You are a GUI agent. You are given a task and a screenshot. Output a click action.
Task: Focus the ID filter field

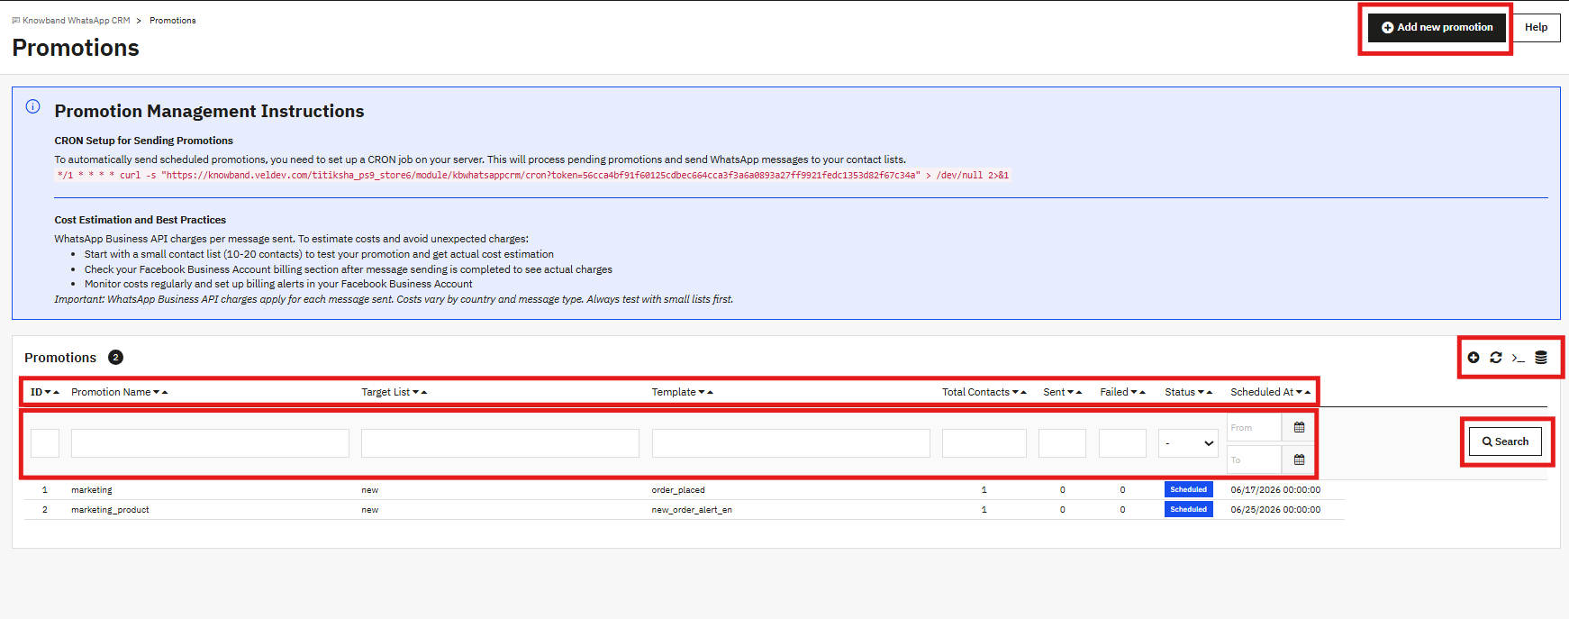45,443
